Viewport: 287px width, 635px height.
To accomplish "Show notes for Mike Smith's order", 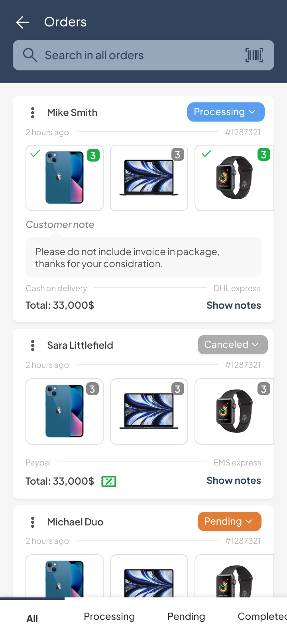I will 234,306.
